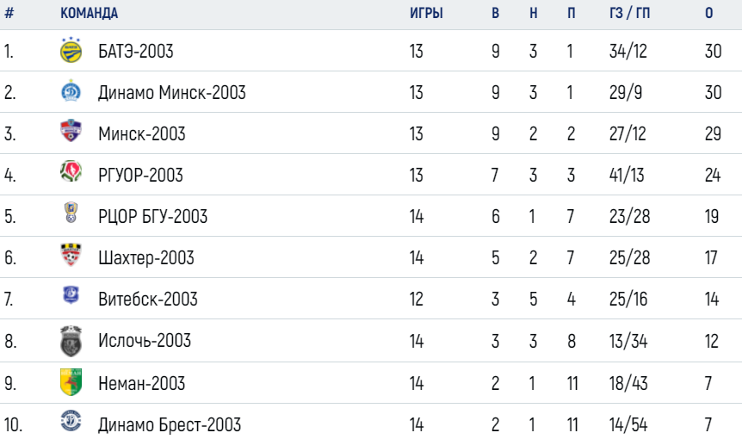The width and height of the screenshot is (742, 439).
Task: Click the БАТЭ-2003 club logo
Action: (x=71, y=50)
